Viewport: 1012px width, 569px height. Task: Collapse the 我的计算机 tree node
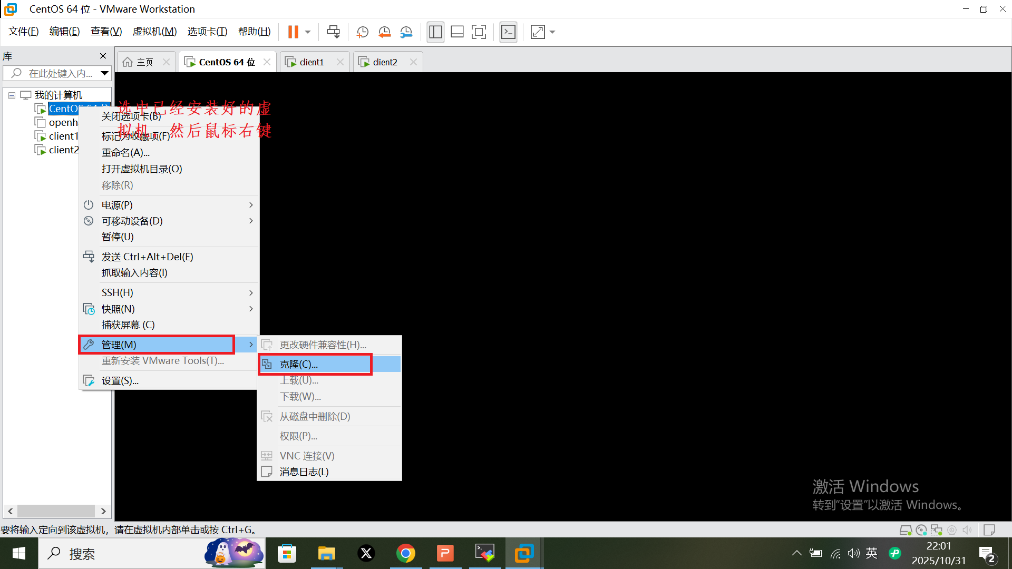pos(12,95)
